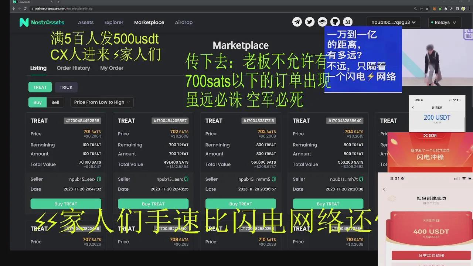This screenshot has height=266, width=473.
Task: Open the Telegram social link icon
Action: pos(297,22)
